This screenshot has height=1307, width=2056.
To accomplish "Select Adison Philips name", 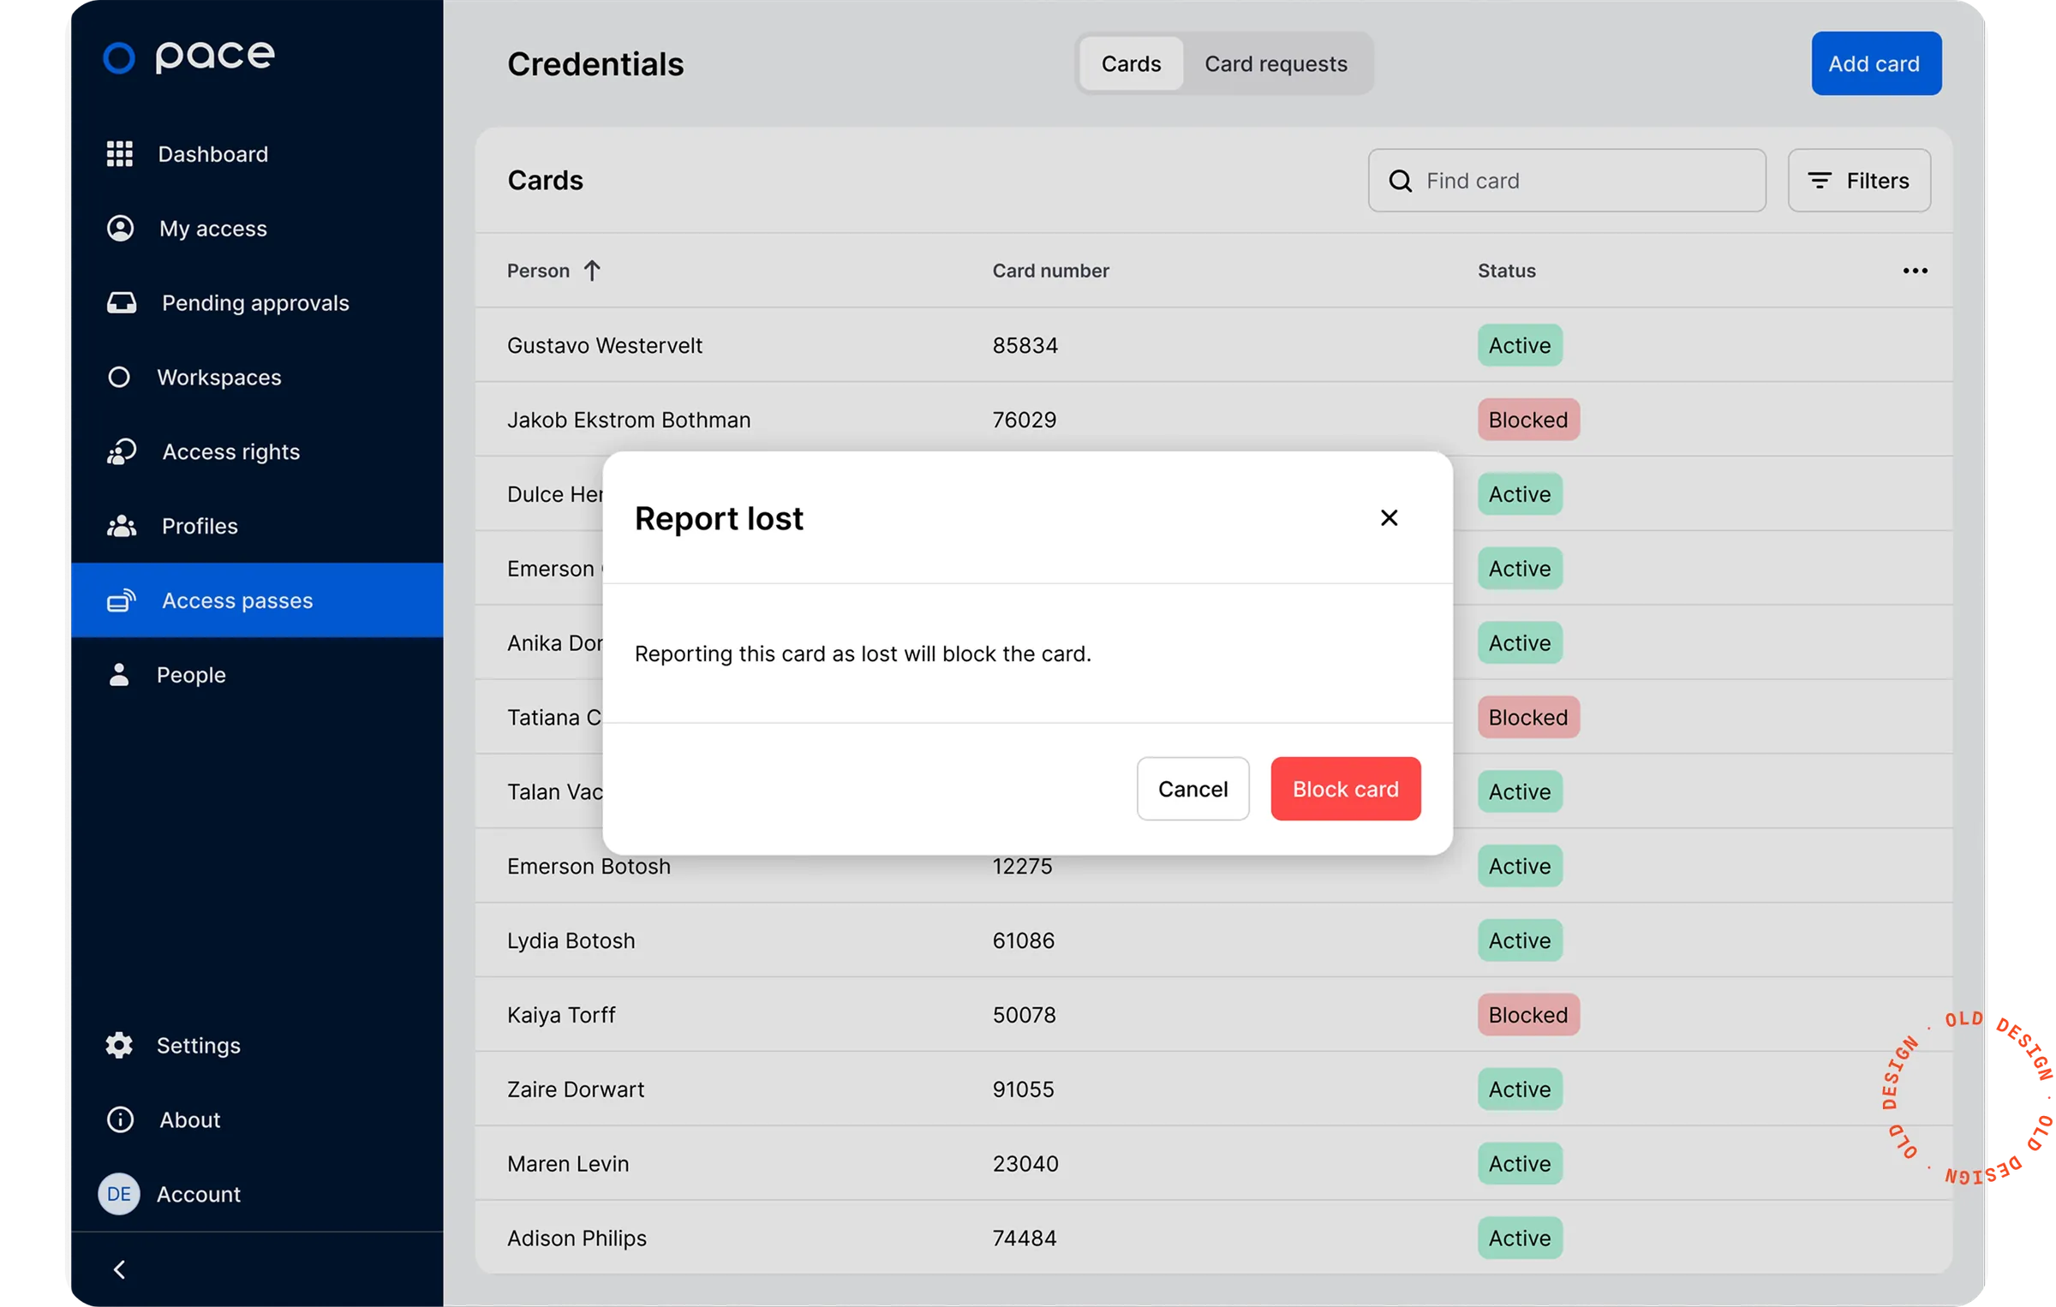I will coord(577,1238).
